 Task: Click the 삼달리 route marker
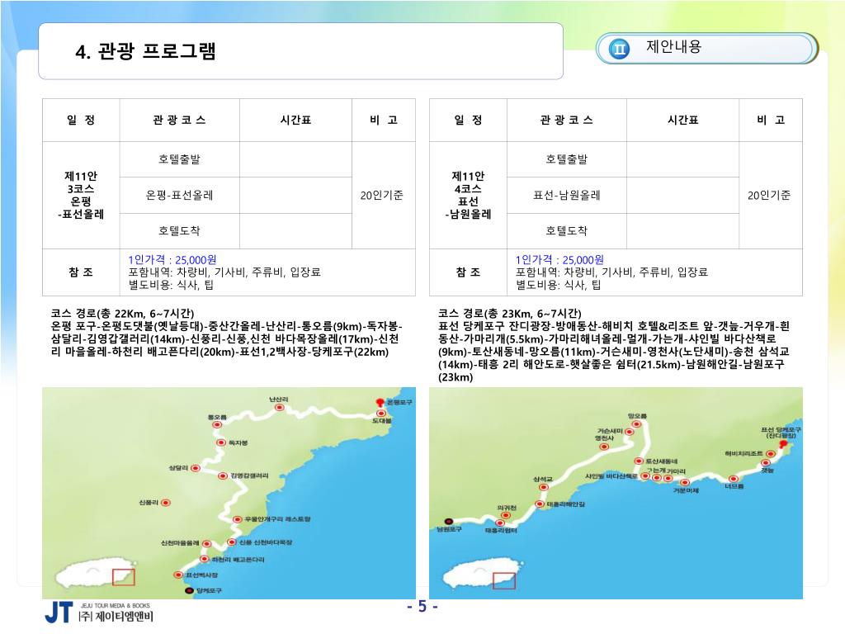click(x=196, y=468)
